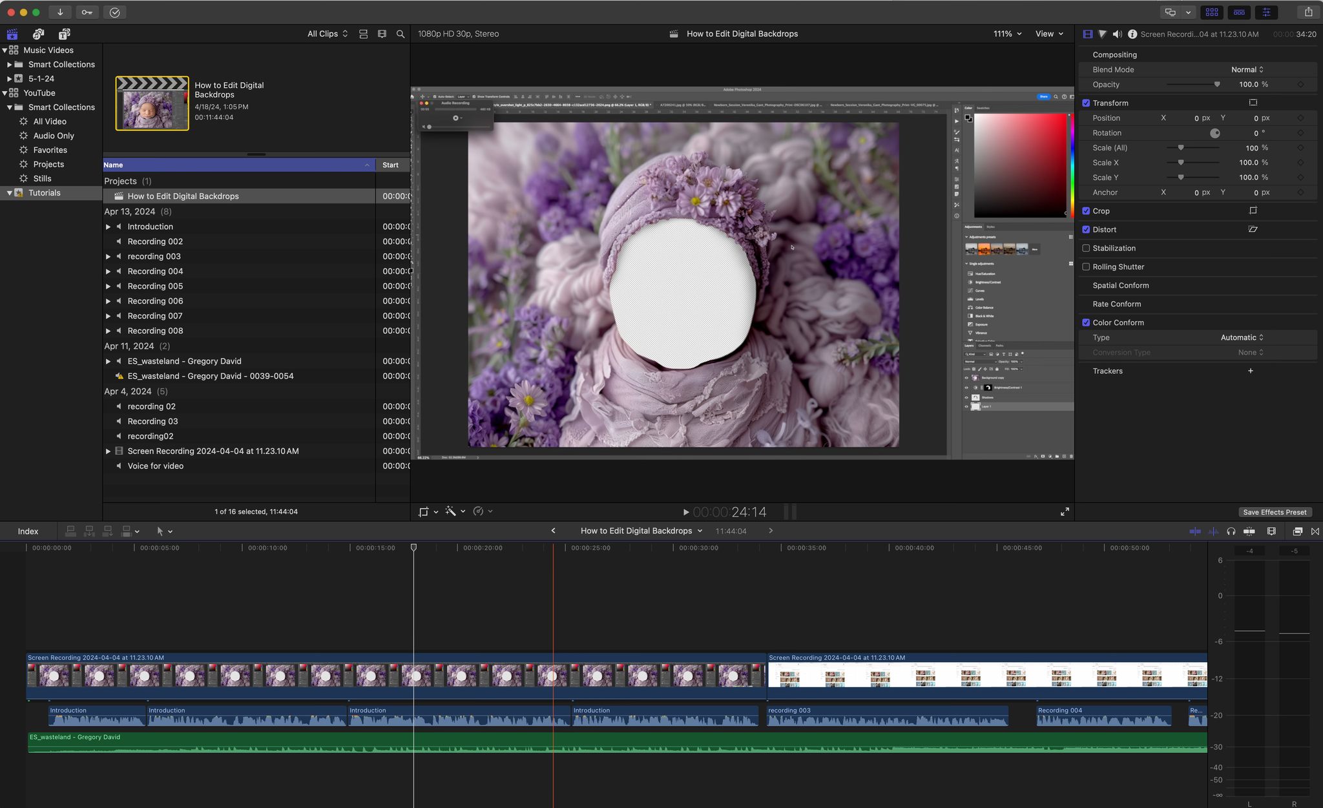Click the viewer play button
1323x808 pixels.
pyautogui.click(x=686, y=512)
